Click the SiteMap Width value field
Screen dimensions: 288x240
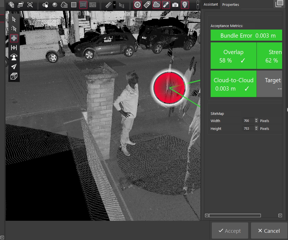248,121
